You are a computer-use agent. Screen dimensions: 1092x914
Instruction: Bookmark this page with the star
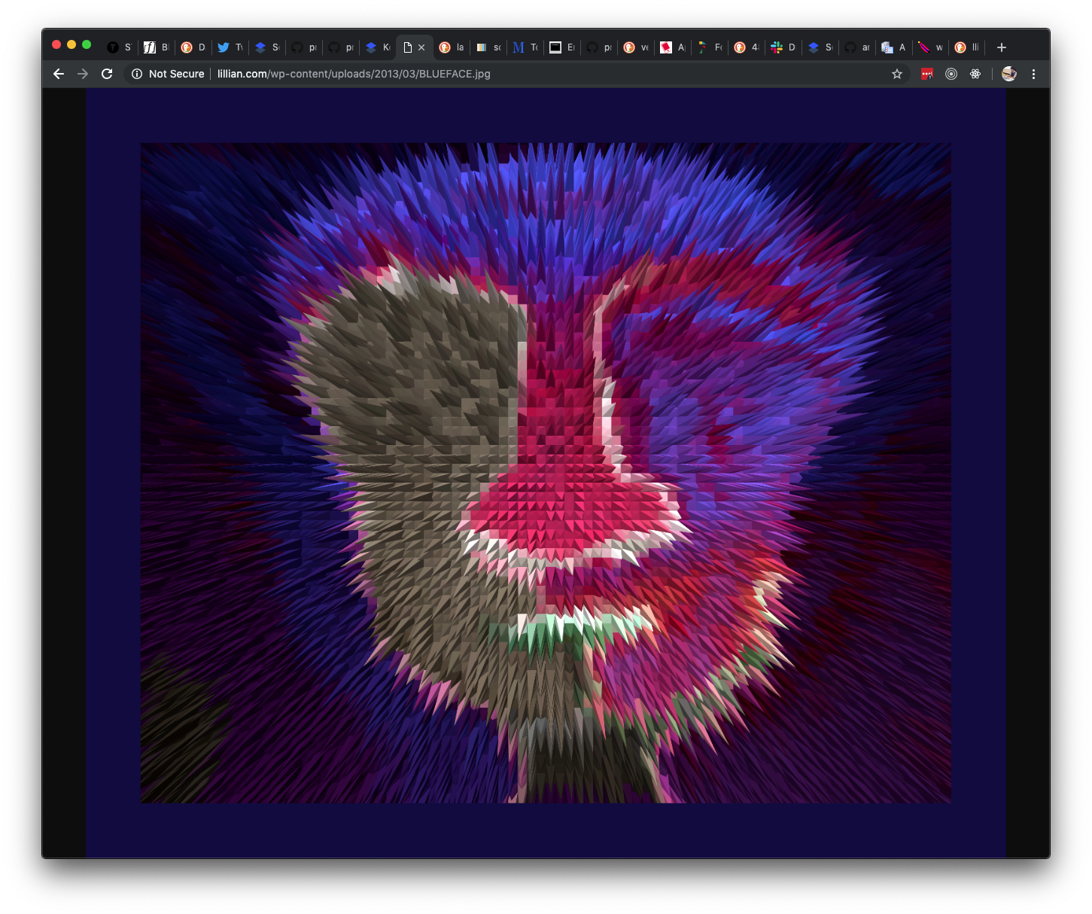point(897,74)
